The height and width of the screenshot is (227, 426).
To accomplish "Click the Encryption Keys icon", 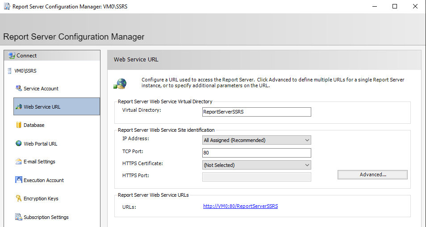I will point(18,198).
